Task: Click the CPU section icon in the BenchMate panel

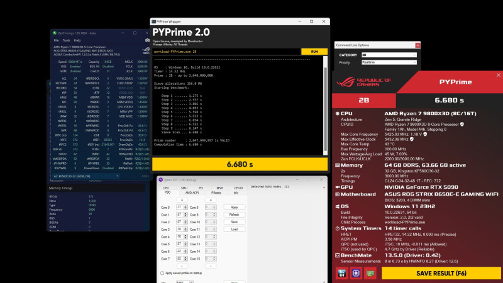Action: pos(338,113)
